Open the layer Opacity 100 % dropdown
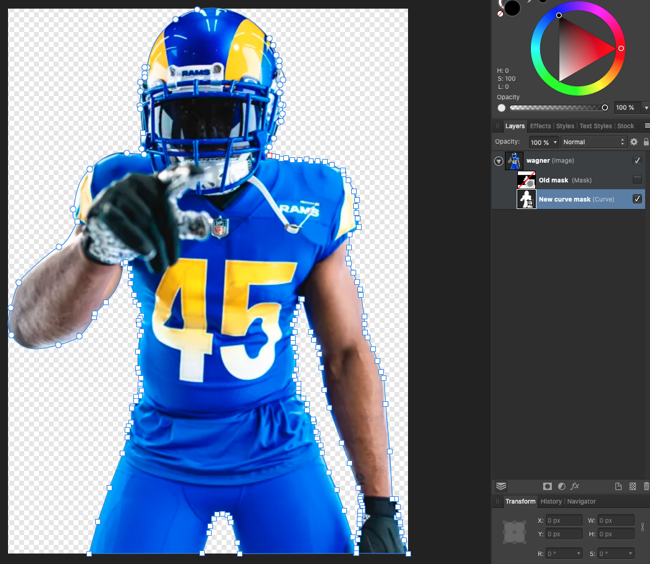The width and height of the screenshot is (650, 564). 544,142
